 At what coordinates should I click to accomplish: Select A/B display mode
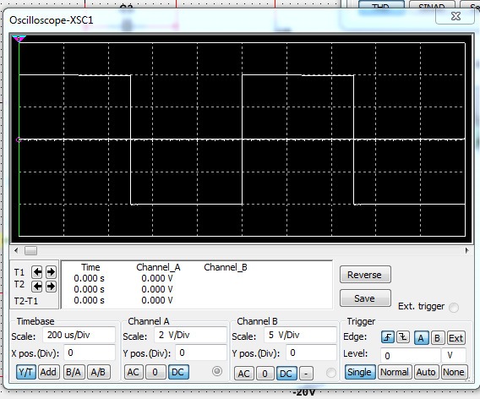pyautogui.click(x=98, y=372)
